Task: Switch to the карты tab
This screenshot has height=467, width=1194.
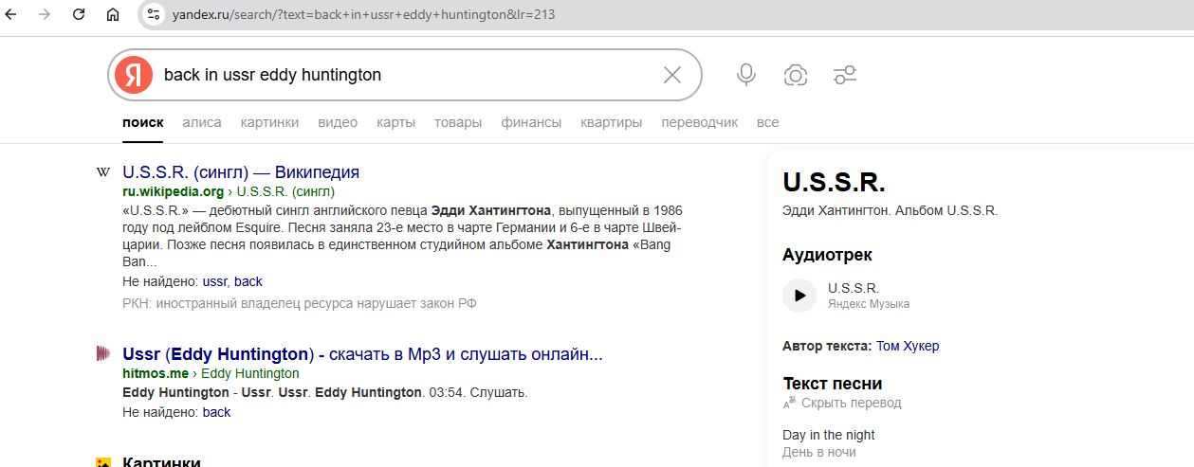Action: pos(395,122)
